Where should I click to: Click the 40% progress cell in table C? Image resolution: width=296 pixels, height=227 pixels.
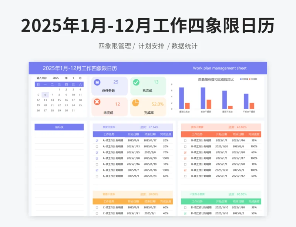(166, 213)
